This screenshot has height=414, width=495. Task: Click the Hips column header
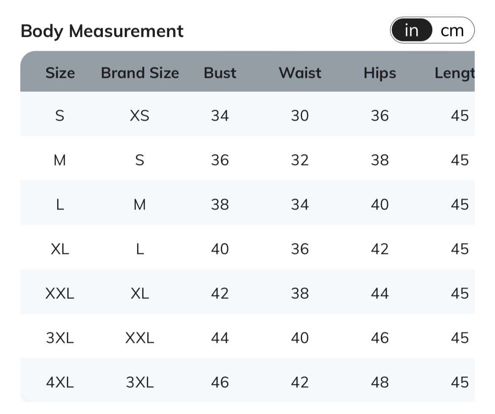[x=380, y=73]
